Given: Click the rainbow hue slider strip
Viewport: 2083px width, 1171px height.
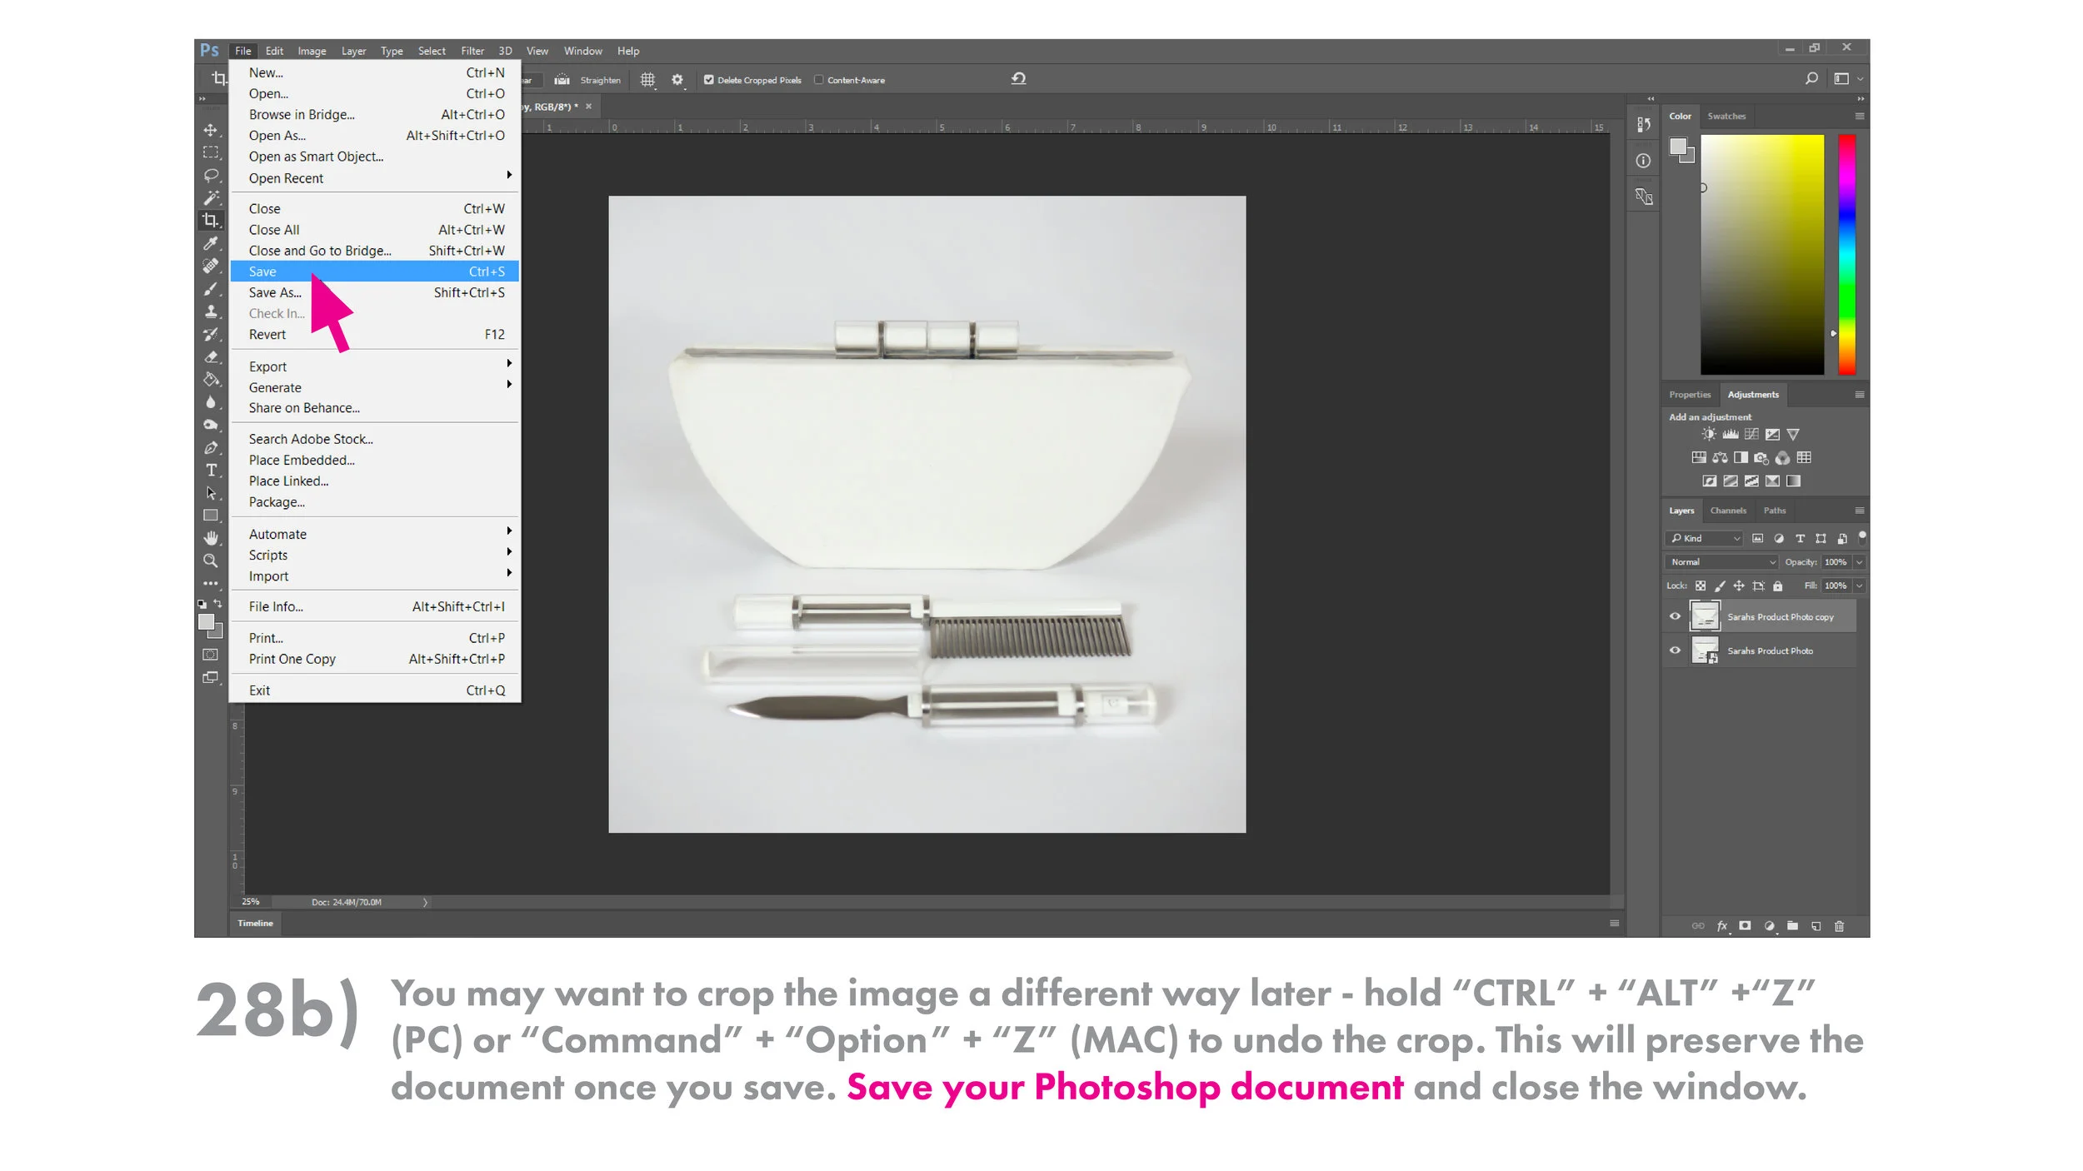Looking at the screenshot, I should [x=1846, y=254].
